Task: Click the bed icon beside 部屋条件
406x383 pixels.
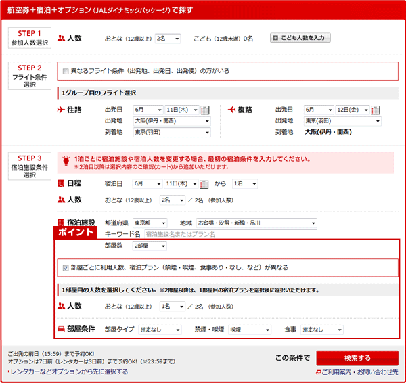Action: click(x=62, y=330)
